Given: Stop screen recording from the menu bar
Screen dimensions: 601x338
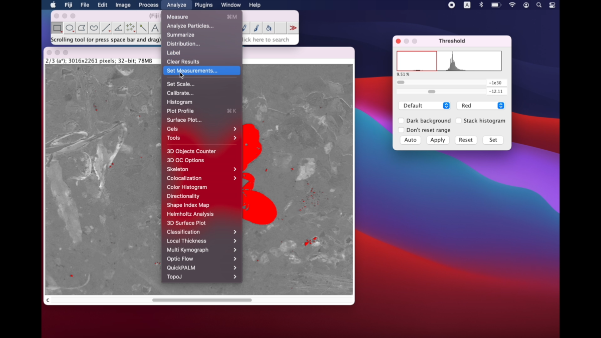Looking at the screenshot, I should 451,5.
